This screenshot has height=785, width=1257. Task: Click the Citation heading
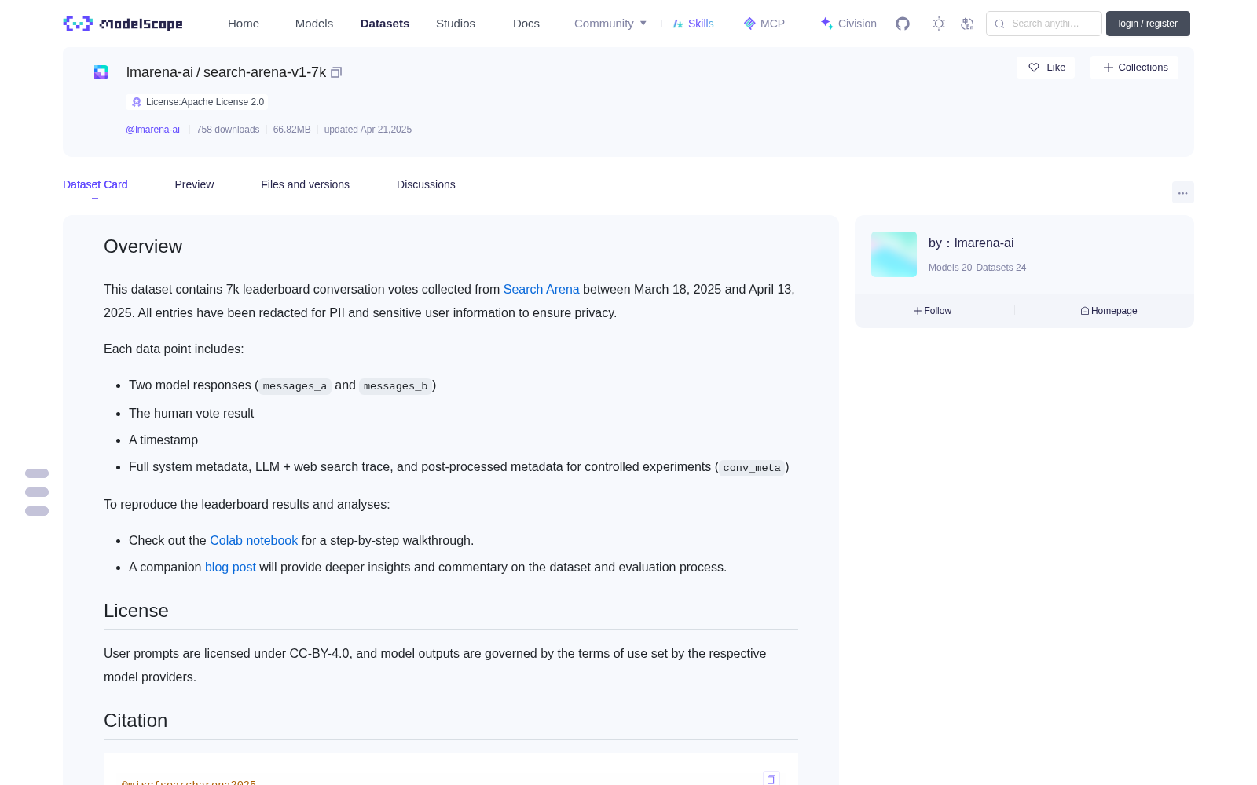(x=135, y=721)
